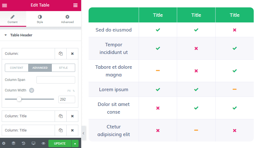
Task: Choose responsive device for Column Width
Action: (32, 90)
